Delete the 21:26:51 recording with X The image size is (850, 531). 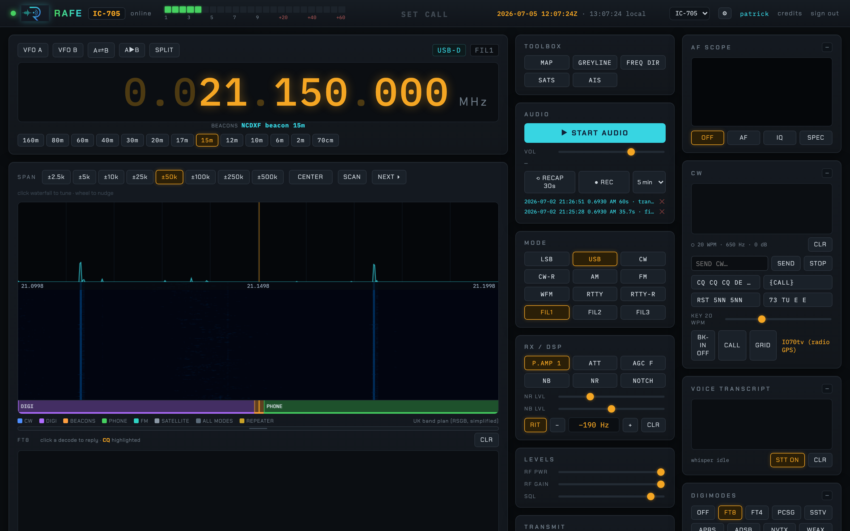tap(662, 202)
